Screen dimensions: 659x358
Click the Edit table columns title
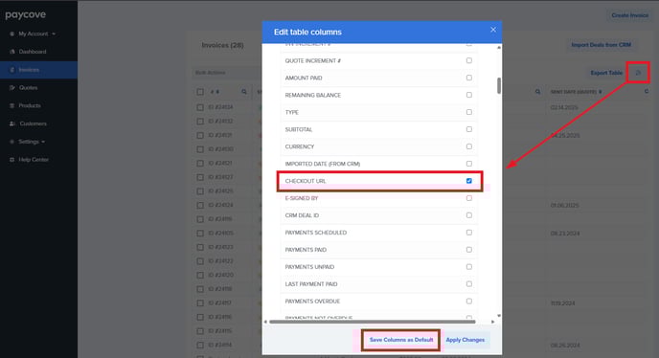click(x=307, y=33)
